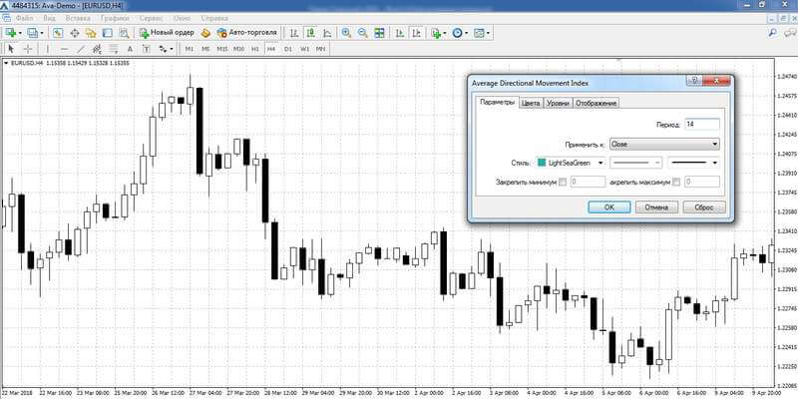Enable the fix maximum checkbox
Viewport: 798px width, 399px height.
[x=676, y=182]
